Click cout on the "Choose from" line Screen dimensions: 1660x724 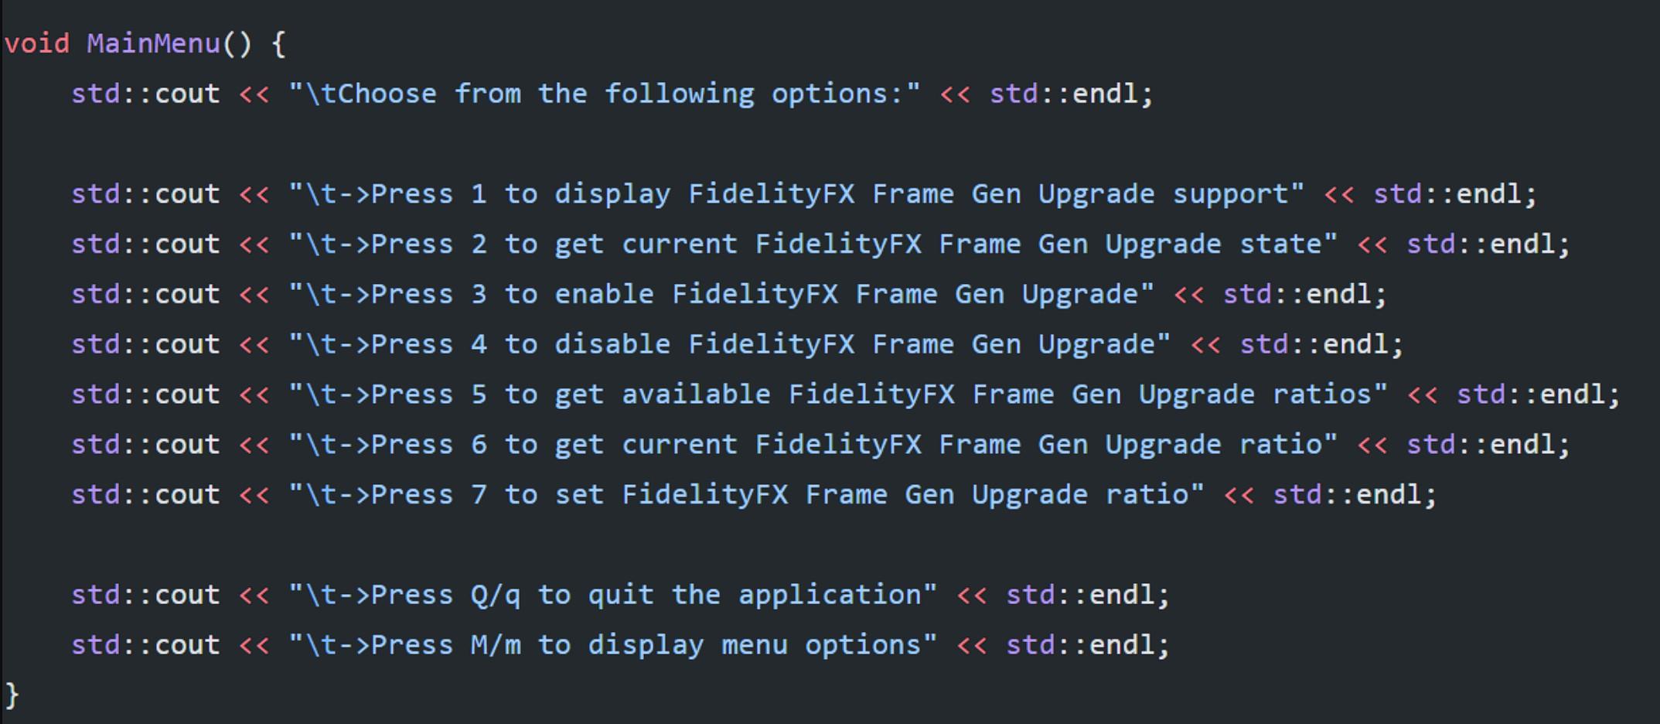coord(187,94)
